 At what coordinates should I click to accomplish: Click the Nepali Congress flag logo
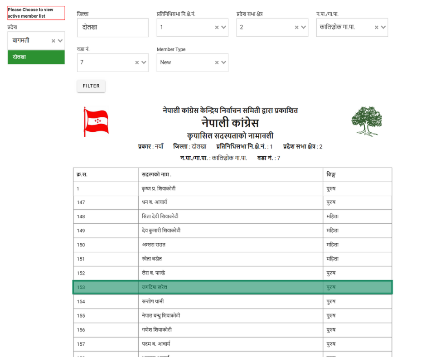(96, 121)
